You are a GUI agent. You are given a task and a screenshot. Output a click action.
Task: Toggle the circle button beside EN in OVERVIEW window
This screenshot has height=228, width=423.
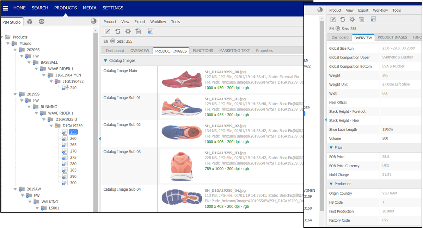click(x=338, y=29)
